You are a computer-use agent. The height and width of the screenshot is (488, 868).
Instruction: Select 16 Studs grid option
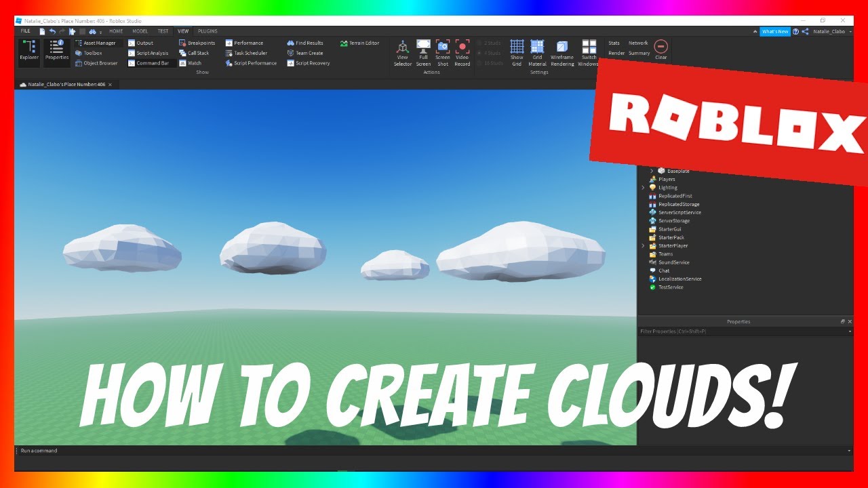(x=491, y=63)
